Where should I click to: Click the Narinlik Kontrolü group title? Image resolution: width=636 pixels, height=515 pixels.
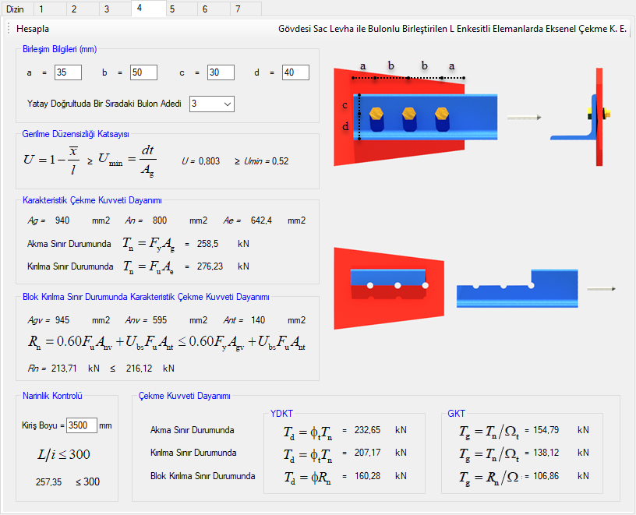(x=52, y=396)
